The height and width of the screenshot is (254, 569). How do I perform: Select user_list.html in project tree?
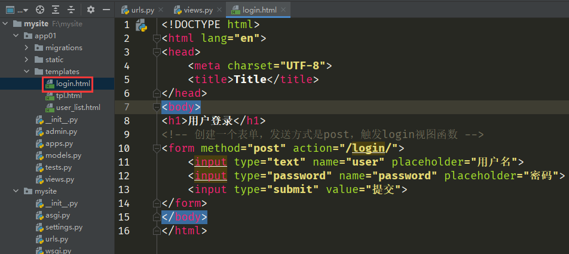(74, 108)
